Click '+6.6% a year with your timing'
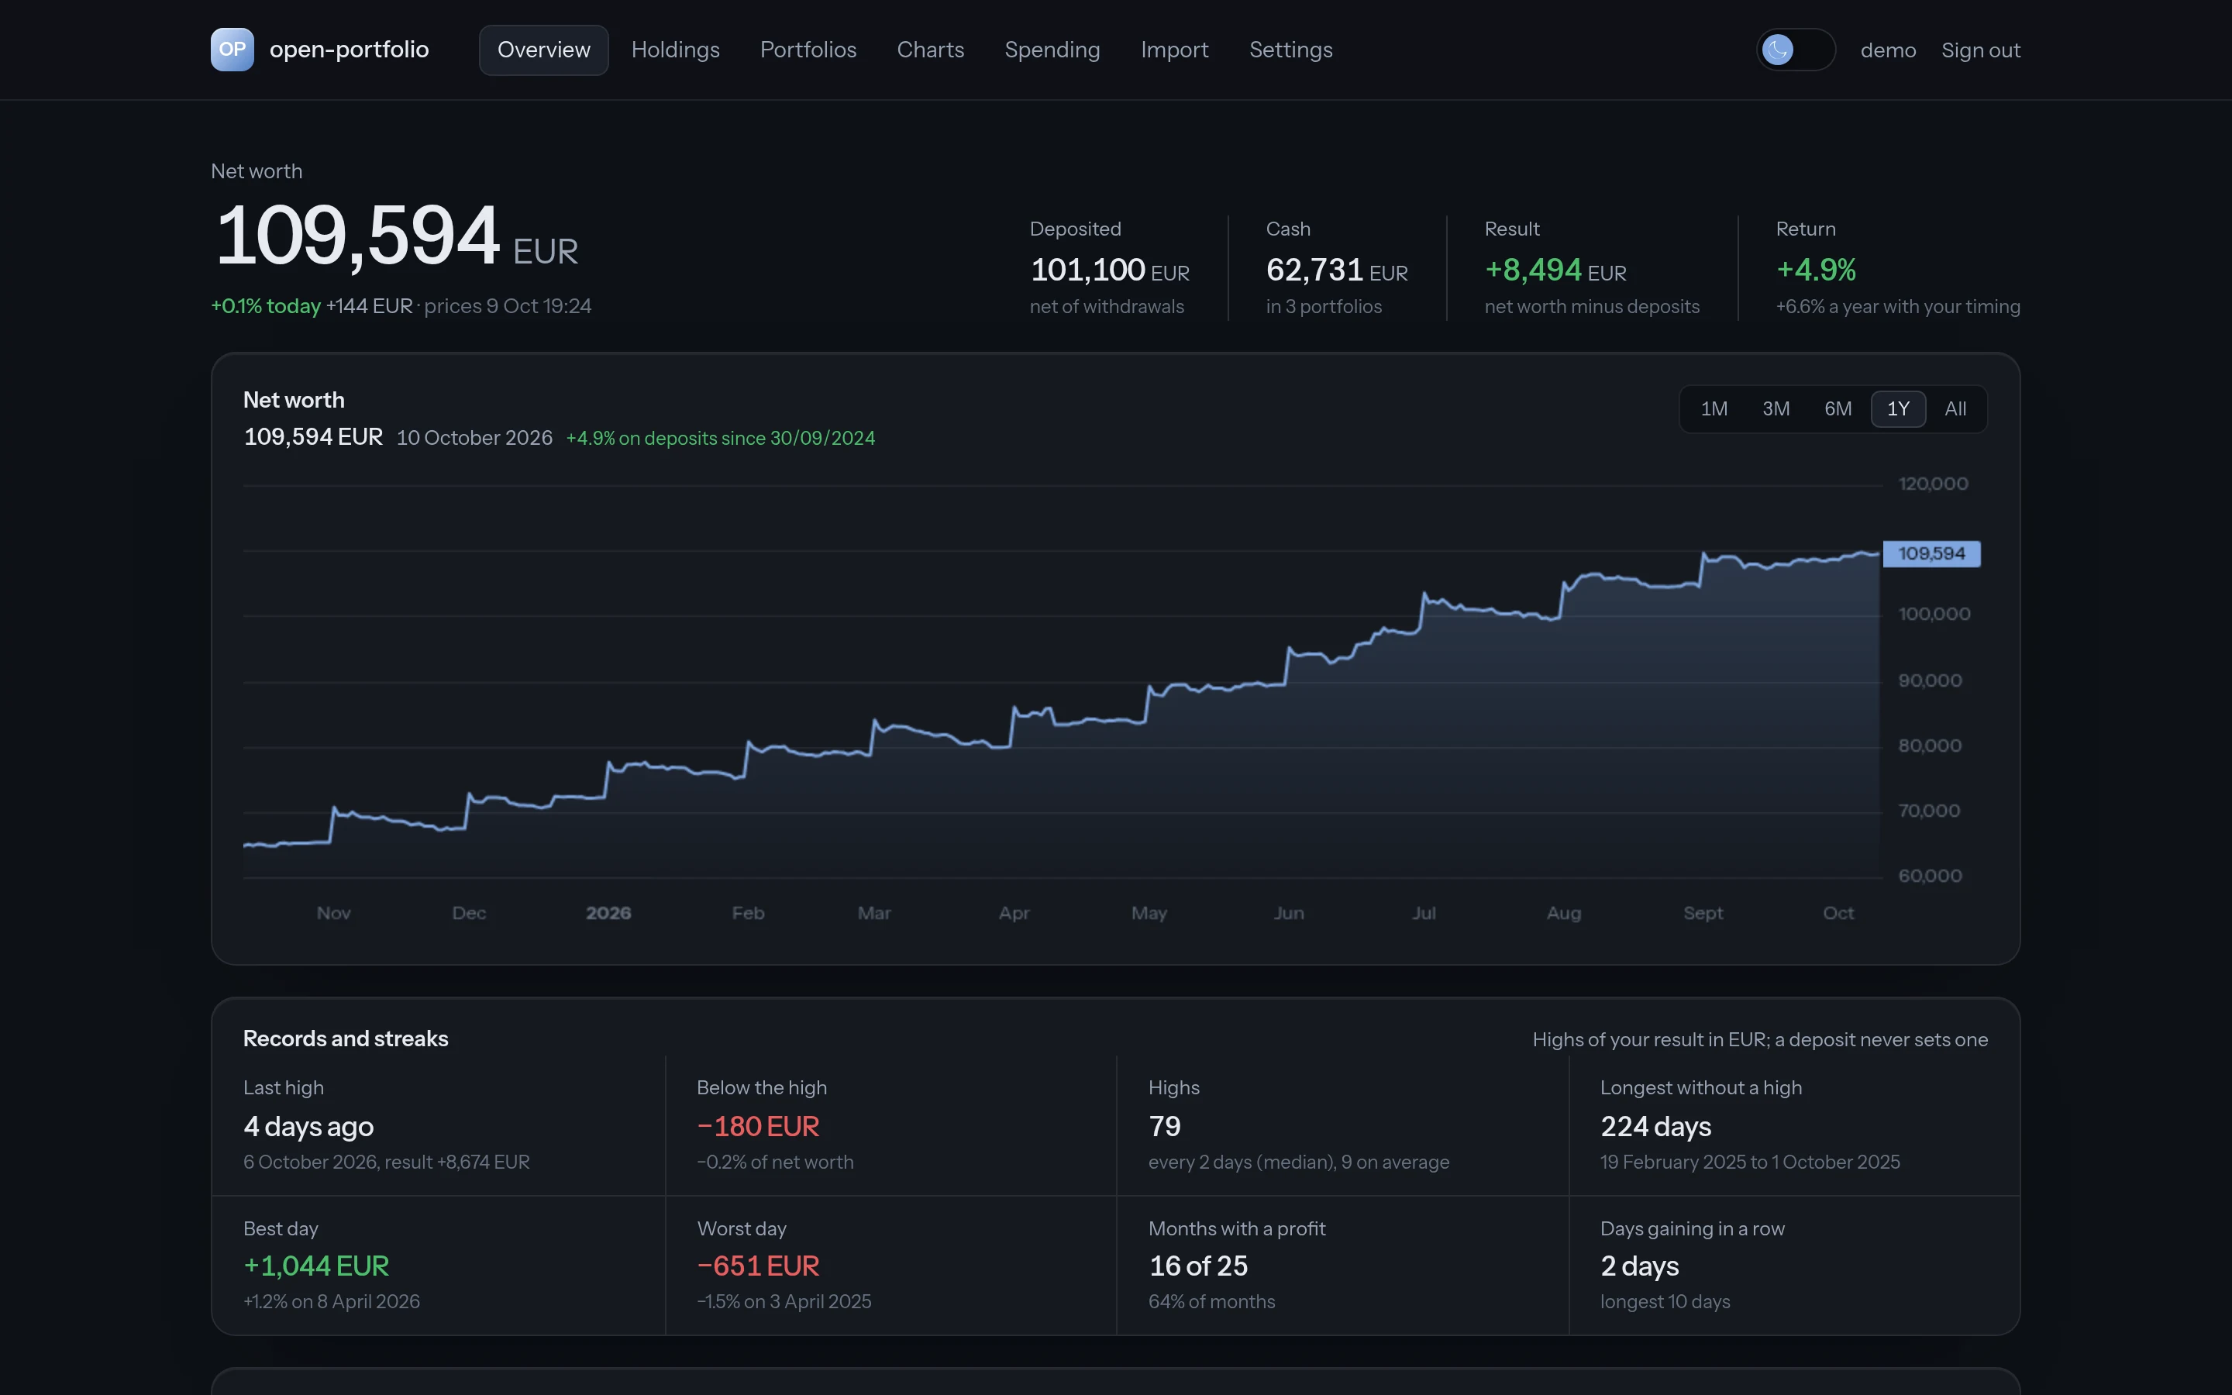Image resolution: width=2232 pixels, height=1395 pixels. click(1897, 307)
